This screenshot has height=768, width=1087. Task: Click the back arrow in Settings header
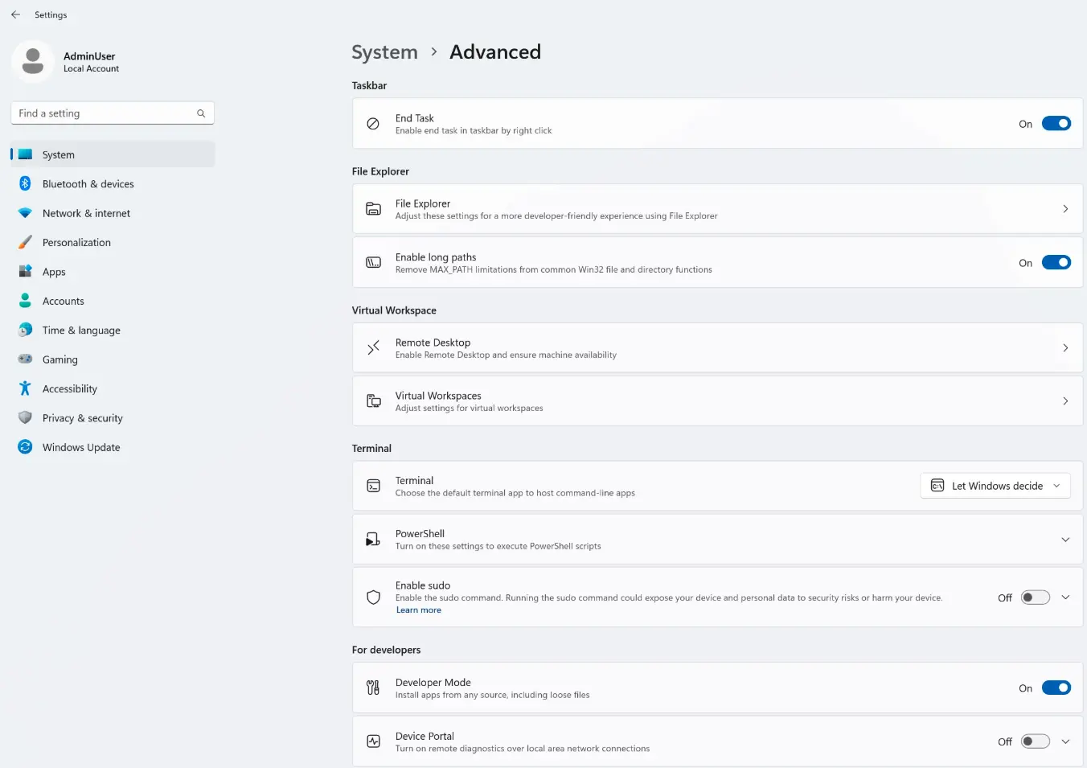[x=15, y=14]
